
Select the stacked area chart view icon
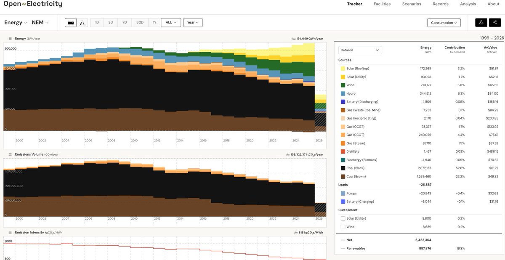point(71,23)
